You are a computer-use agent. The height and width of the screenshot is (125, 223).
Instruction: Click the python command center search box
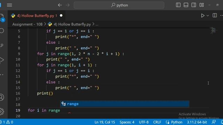[x=119, y=5]
